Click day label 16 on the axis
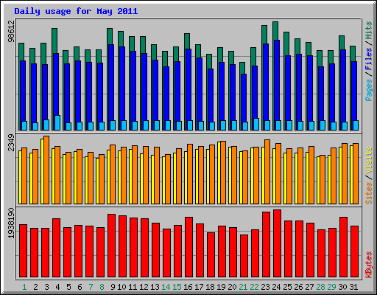Viewport: 377px width, 295px height. click(188, 287)
